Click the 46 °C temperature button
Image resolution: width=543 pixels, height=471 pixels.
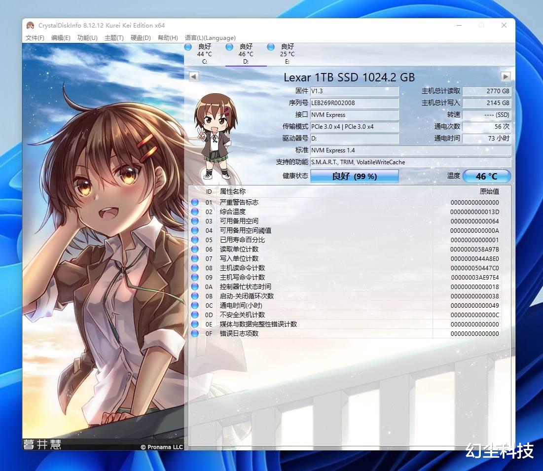[487, 176]
